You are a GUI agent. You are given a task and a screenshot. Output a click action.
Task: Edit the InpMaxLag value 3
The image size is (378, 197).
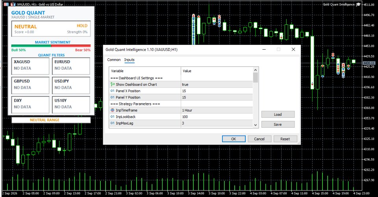coord(217,123)
